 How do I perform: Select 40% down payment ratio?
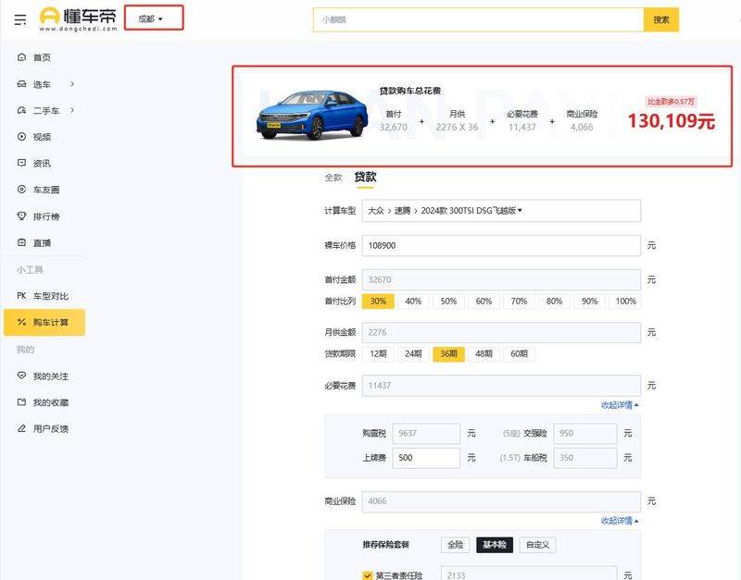point(413,301)
